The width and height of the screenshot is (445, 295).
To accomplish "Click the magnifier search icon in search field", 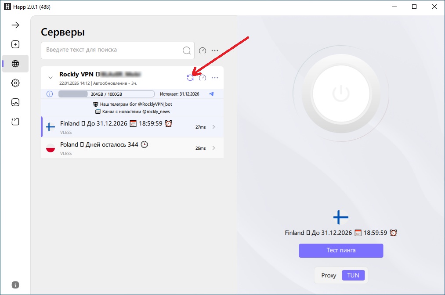I will tap(187, 50).
